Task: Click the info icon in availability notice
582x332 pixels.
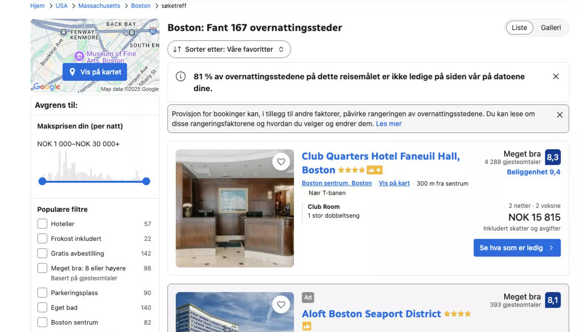Action: point(181,77)
